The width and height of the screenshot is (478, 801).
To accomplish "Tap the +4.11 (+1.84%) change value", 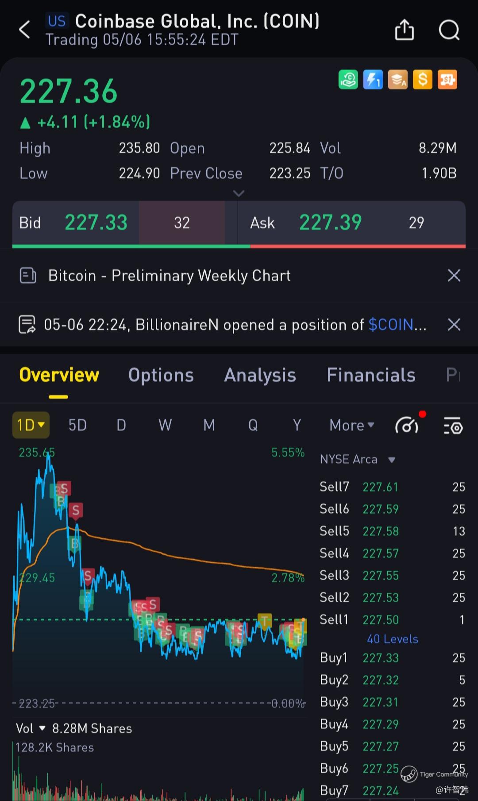I will [x=94, y=122].
